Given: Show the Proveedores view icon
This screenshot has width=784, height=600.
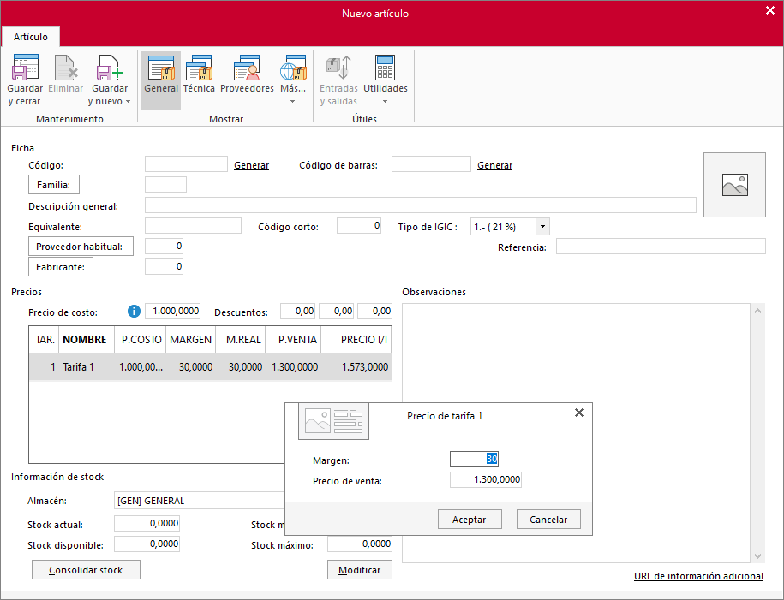Looking at the screenshot, I should point(247,68).
